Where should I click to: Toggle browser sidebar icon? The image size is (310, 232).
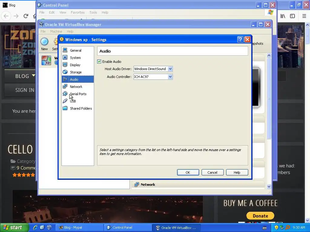click(292, 16)
